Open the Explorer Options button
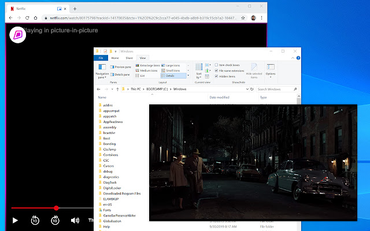This screenshot has width=370, height=231. pyautogui.click(x=271, y=70)
